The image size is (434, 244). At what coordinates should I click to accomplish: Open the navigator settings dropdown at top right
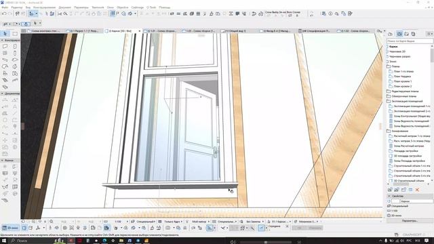pos(429,34)
